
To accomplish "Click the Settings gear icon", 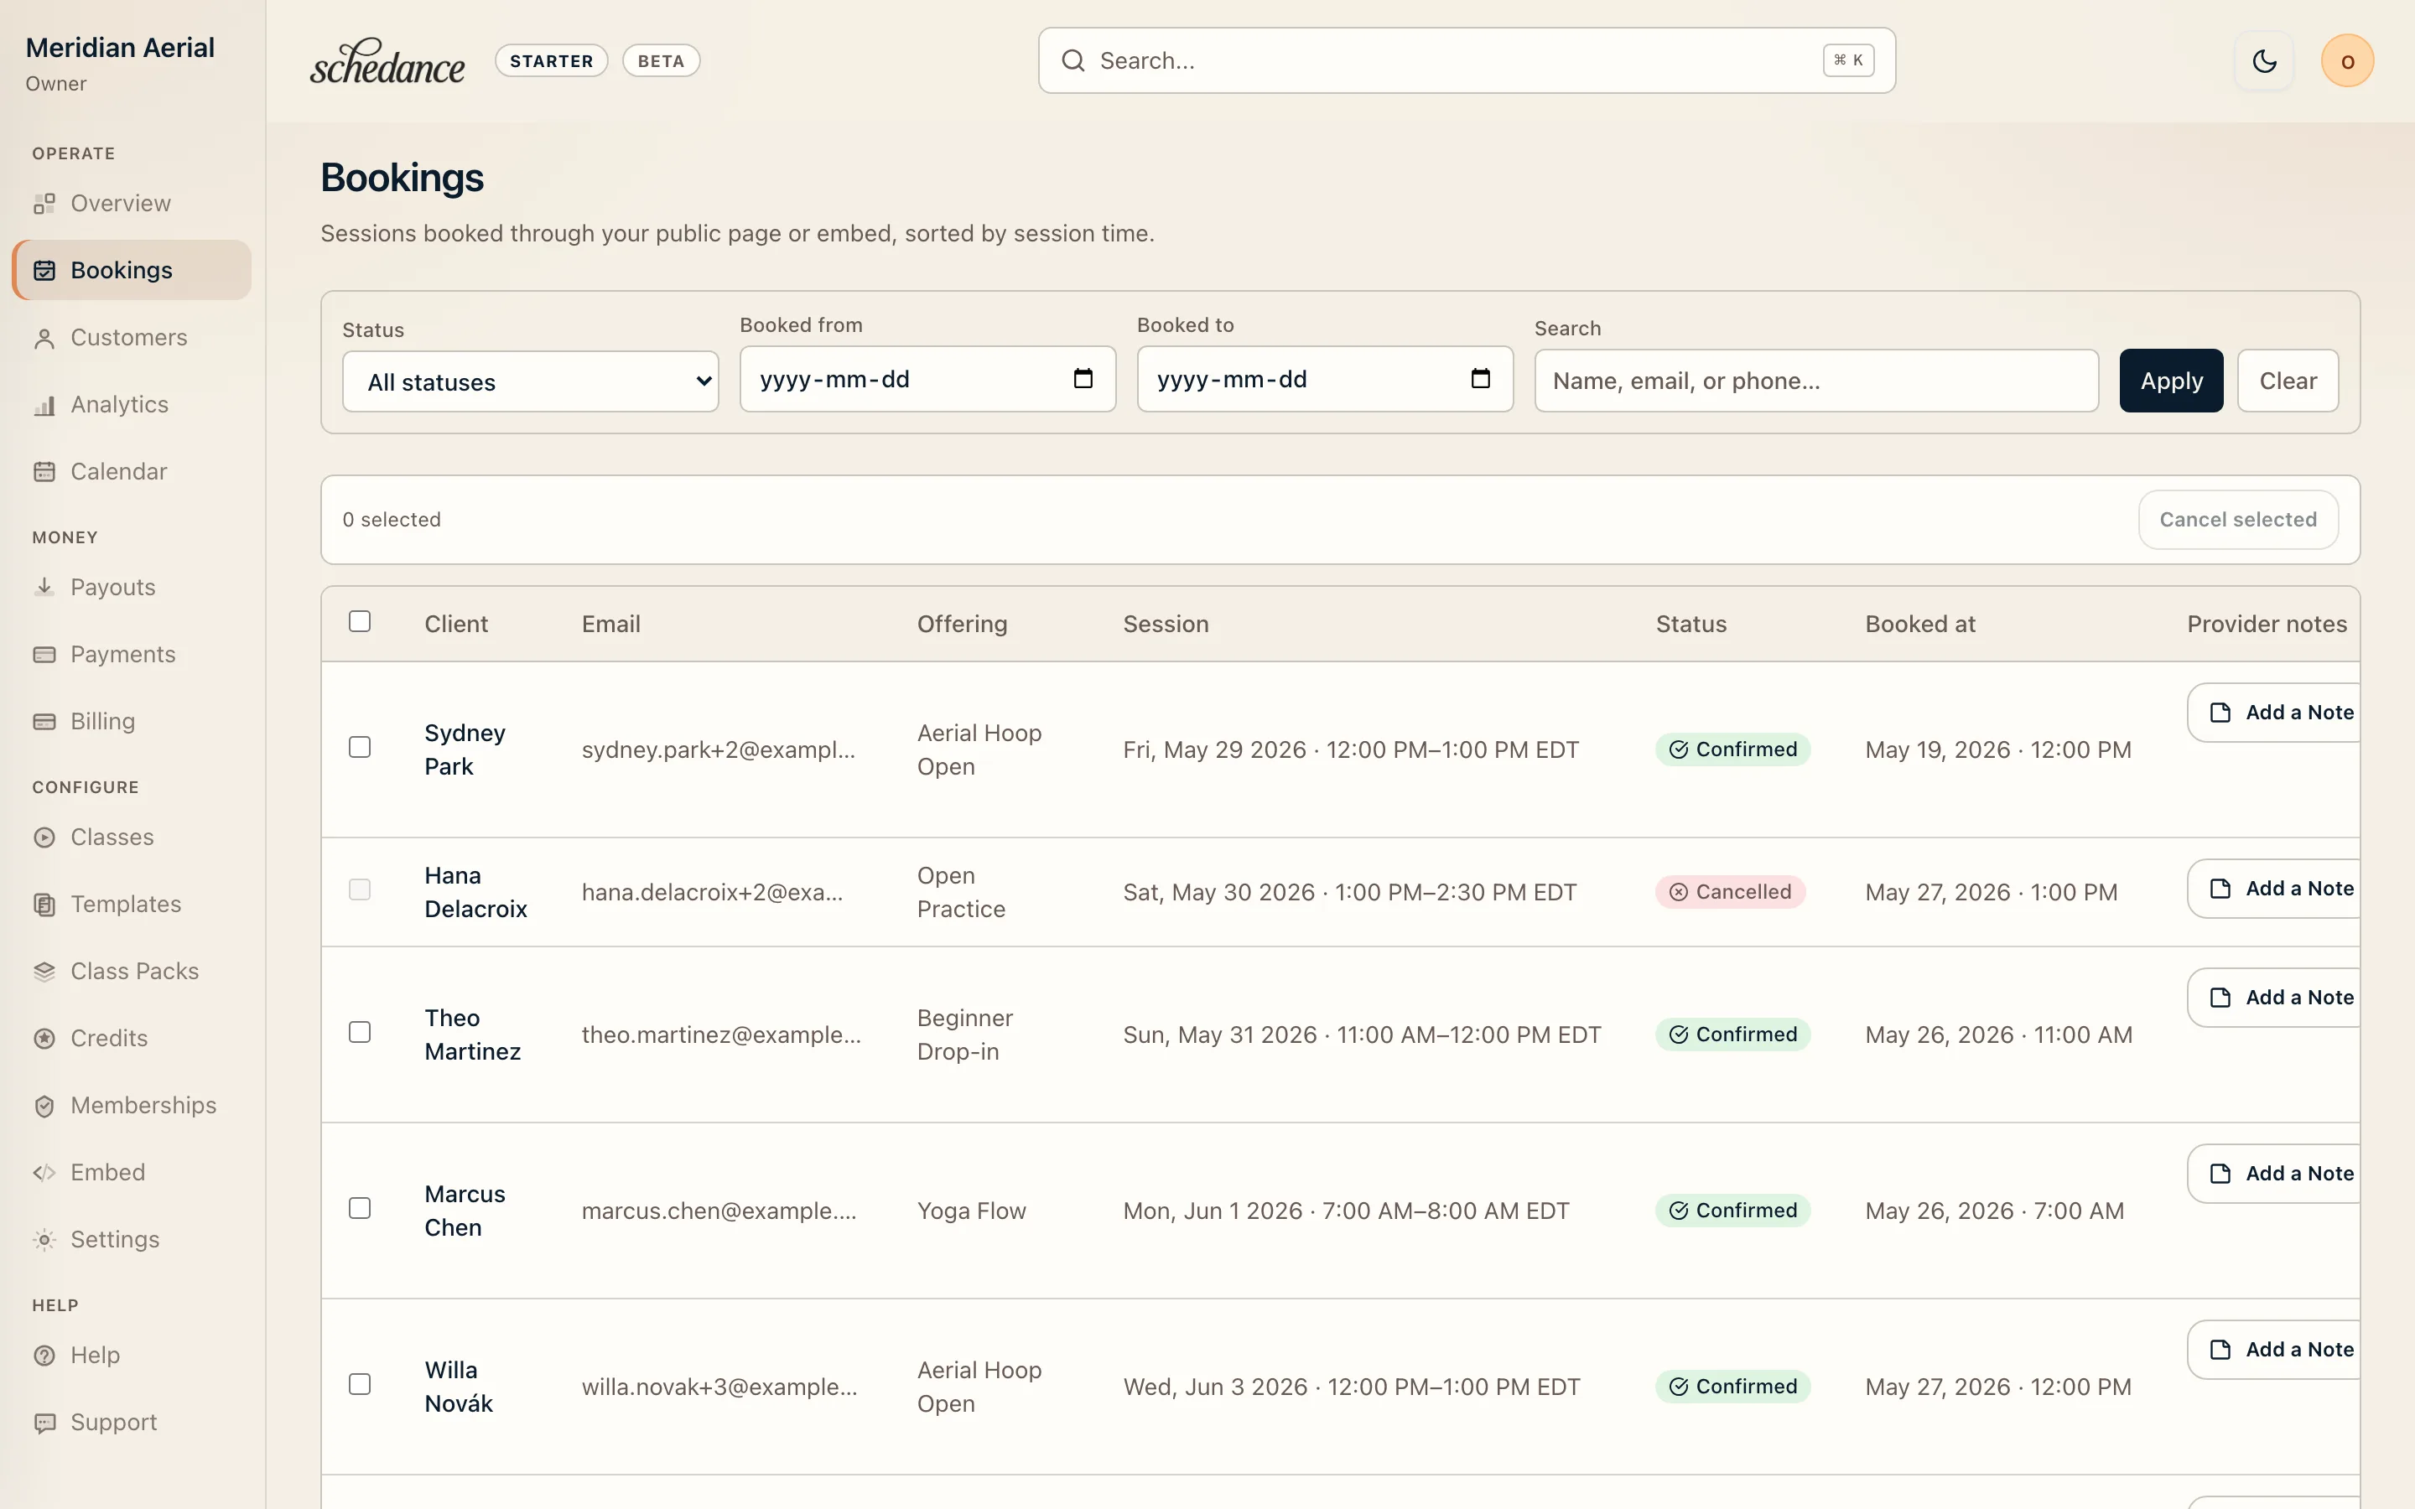I will [x=44, y=1240].
